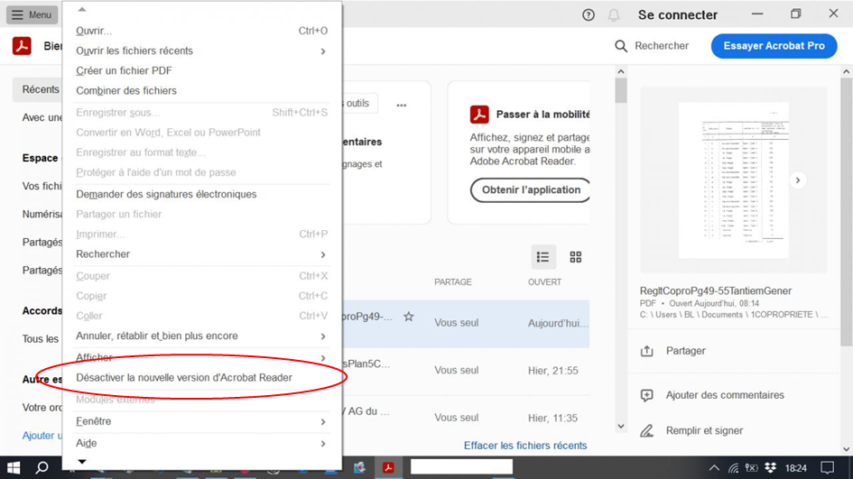This screenshot has width=853, height=479.
Task: Show hidden system tray icons
Action: 714,467
